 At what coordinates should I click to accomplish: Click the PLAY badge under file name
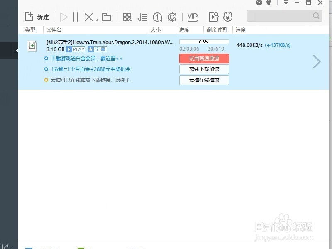point(76,49)
